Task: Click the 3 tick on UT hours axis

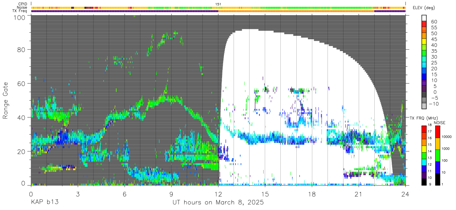Action: pos(78,194)
